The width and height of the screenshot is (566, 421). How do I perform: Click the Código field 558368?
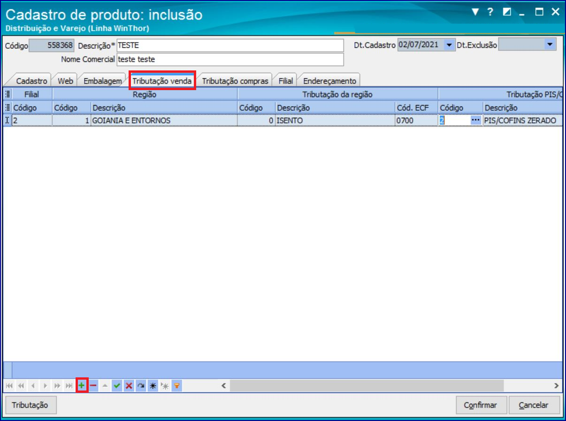pos(52,46)
